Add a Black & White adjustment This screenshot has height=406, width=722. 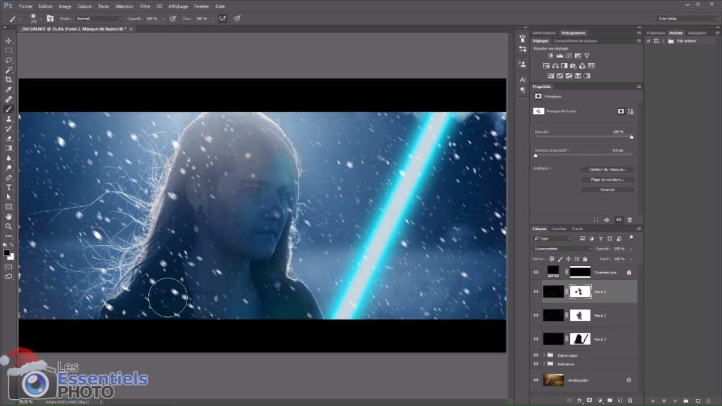point(564,66)
